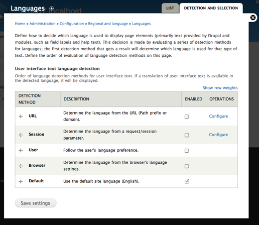Viewport: 259px width, 225px height.
Task: Show row weights for the table
Action: point(220,88)
